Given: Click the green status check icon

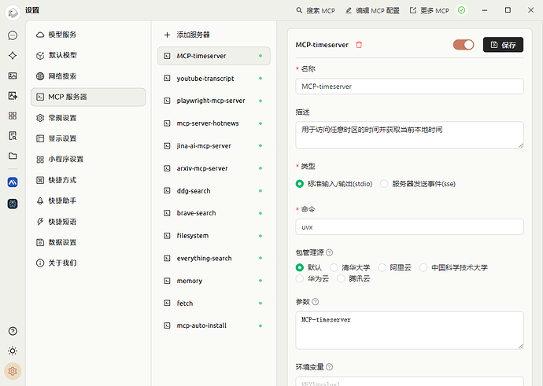Looking at the screenshot, I should tap(461, 10).
